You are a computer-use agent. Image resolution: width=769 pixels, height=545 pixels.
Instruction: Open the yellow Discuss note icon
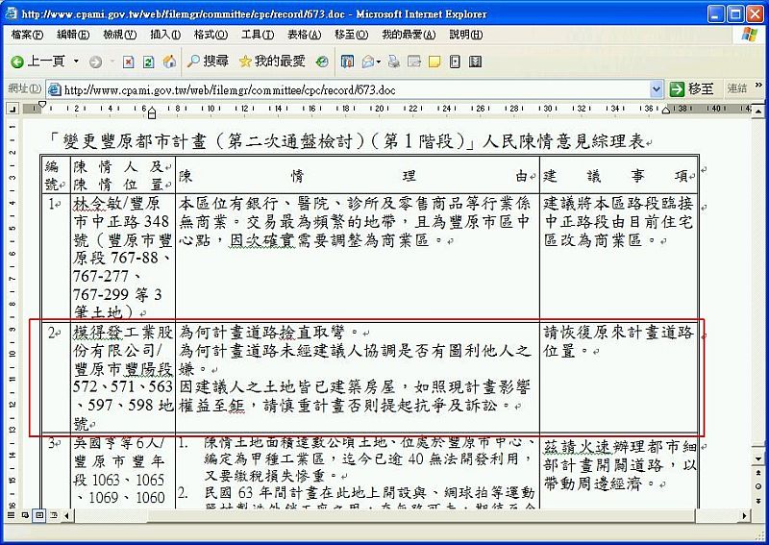(434, 62)
